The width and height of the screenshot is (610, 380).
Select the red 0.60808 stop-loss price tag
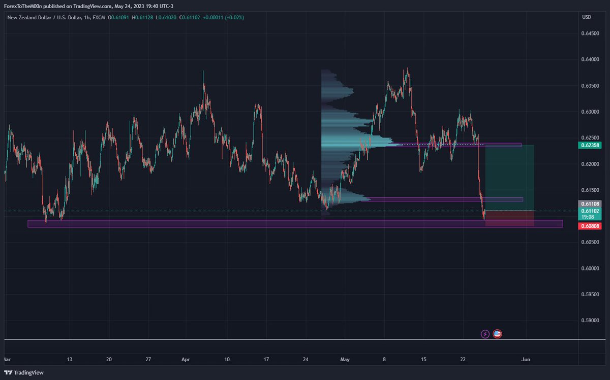[x=589, y=226]
